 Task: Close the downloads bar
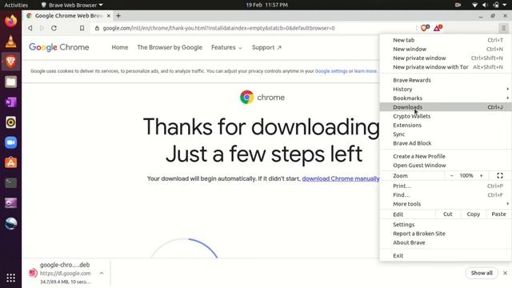pyautogui.click(x=505, y=273)
